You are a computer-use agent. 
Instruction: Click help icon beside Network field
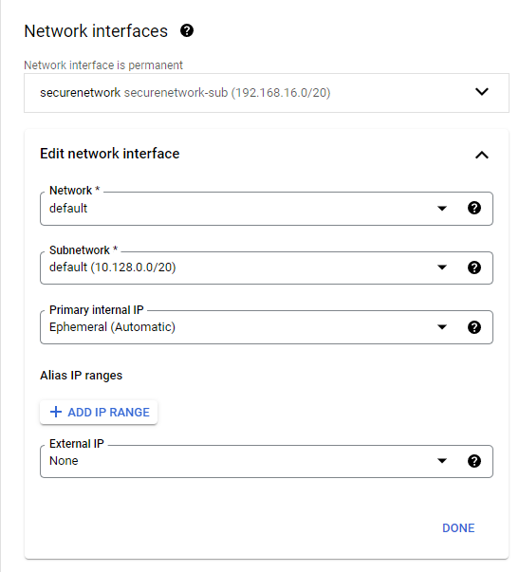[x=474, y=208]
